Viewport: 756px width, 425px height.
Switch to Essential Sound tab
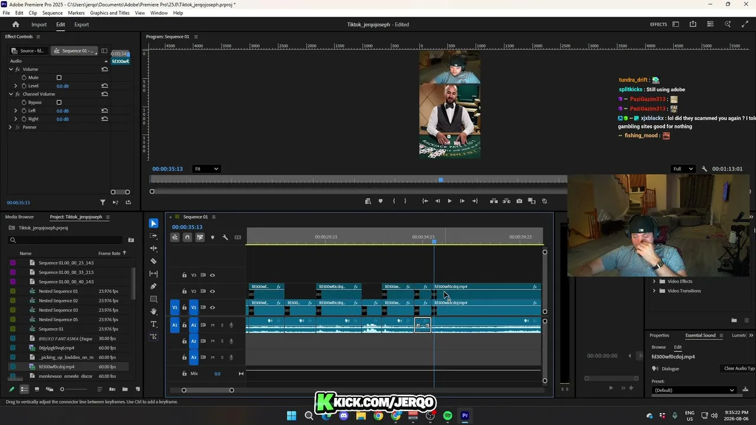pyautogui.click(x=700, y=335)
